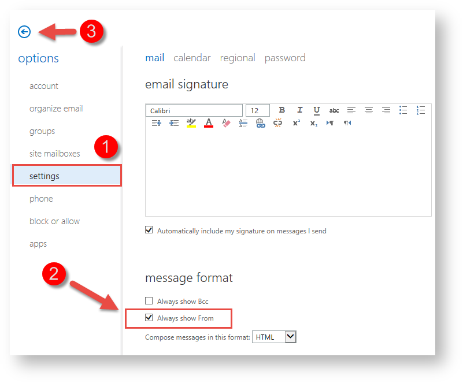Viewport: 463px width, 383px height.
Task: Choose the yellow text highlight color
Action: pos(191,123)
